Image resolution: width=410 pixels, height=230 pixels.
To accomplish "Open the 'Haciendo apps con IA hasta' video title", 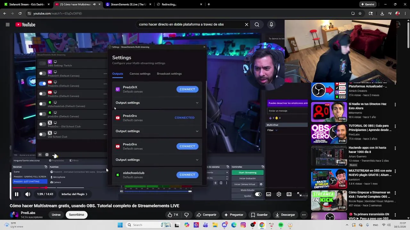I will click(x=367, y=150).
